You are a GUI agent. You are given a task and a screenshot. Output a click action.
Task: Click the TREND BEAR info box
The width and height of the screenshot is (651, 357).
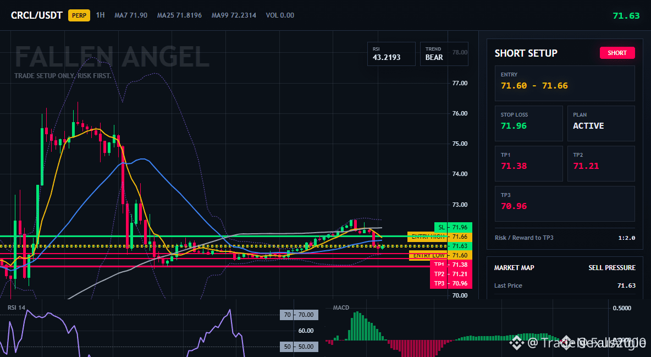click(444, 54)
